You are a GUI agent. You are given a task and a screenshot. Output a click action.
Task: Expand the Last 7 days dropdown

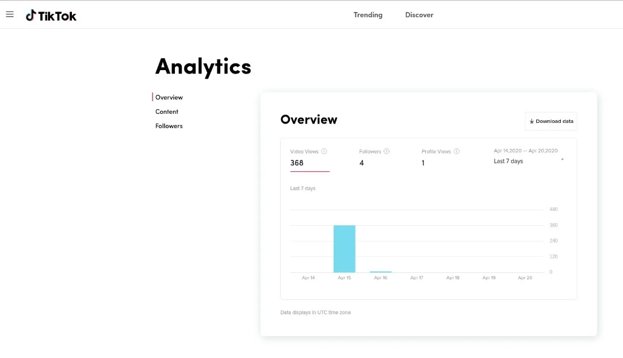pyautogui.click(x=529, y=161)
